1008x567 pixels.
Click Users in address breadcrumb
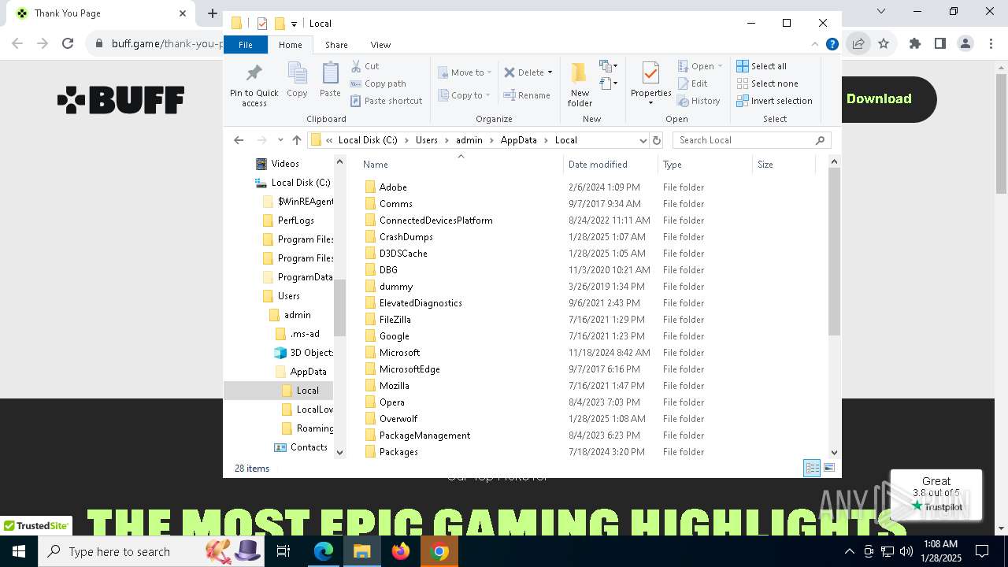pyautogui.click(x=426, y=140)
